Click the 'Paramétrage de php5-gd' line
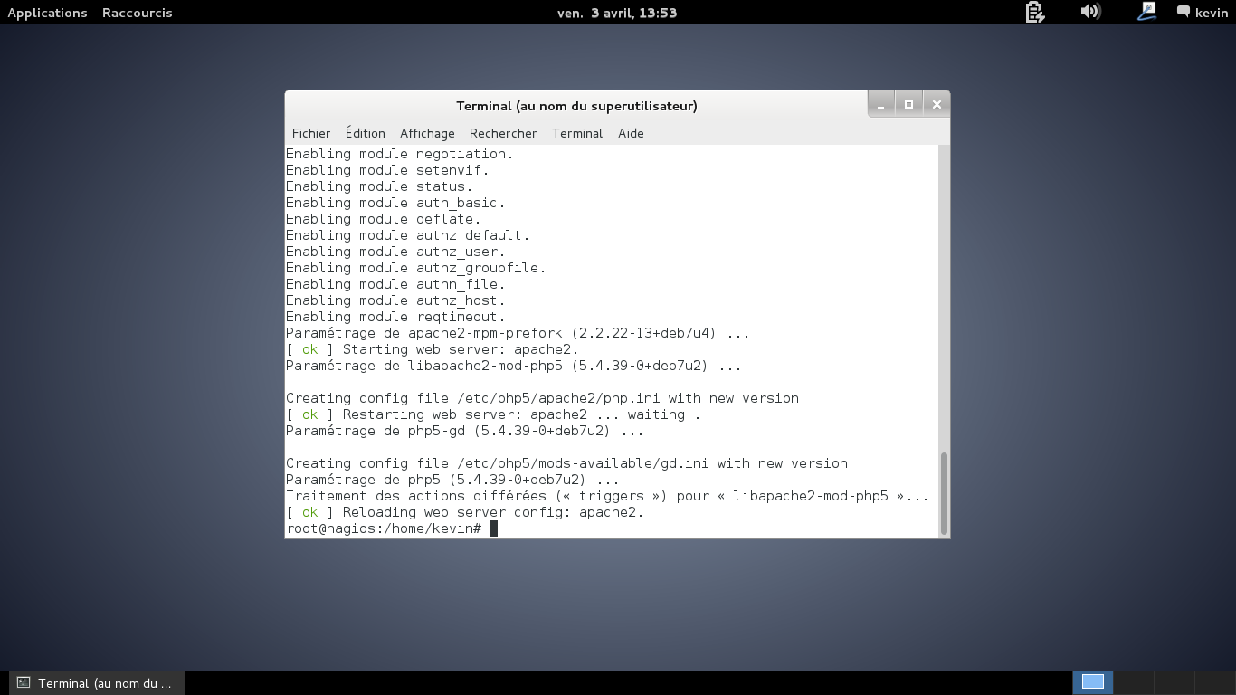 point(465,431)
